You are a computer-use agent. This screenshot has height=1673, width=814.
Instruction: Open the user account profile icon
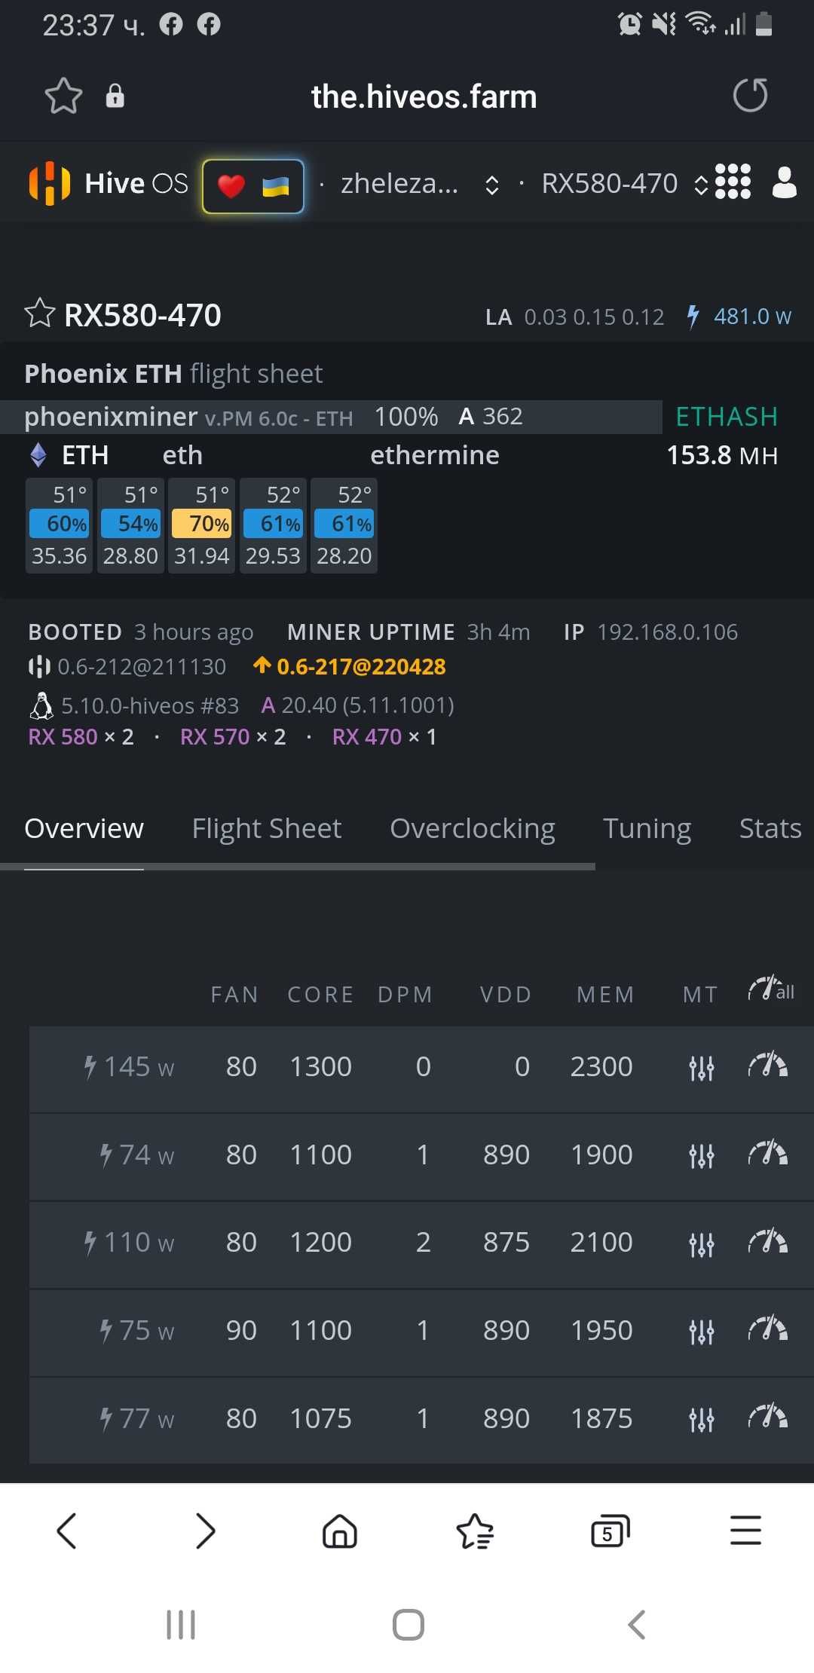[x=784, y=182]
